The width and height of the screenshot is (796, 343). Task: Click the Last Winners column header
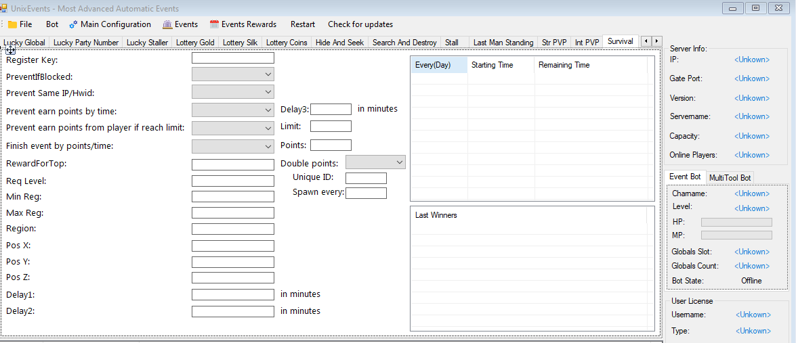click(528, 215)
